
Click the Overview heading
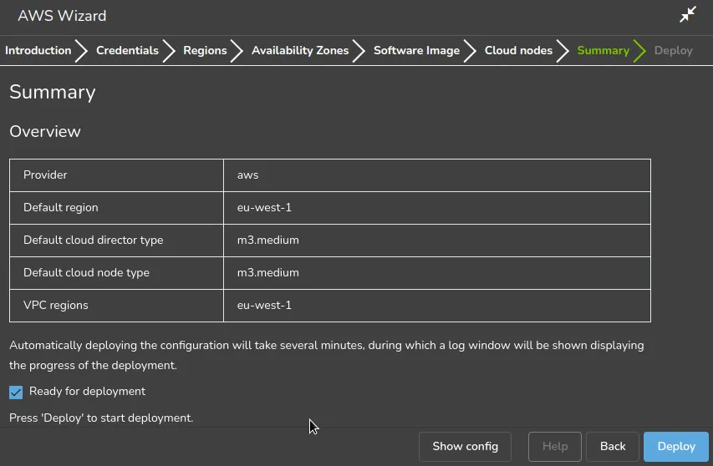45,131
